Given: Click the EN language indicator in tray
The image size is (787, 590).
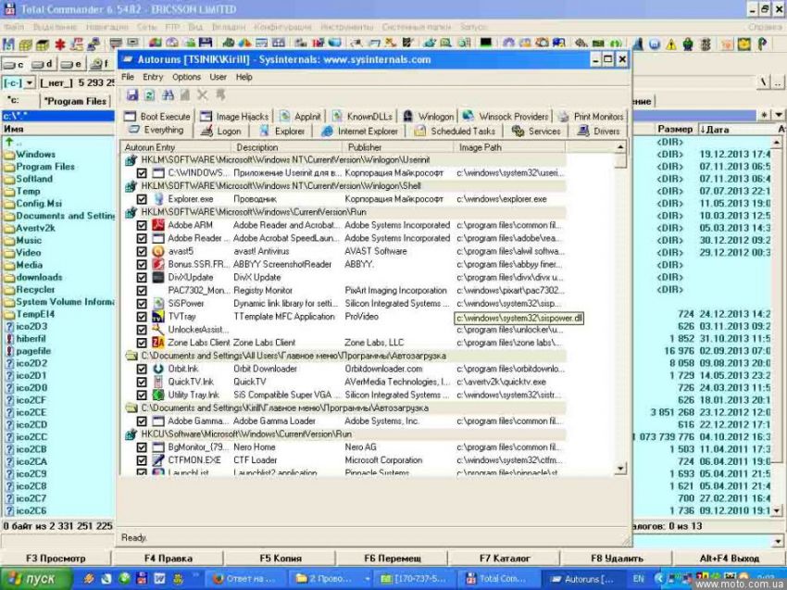Looking at the screenshot, I should pyautogui.click(x=638, y=579).
